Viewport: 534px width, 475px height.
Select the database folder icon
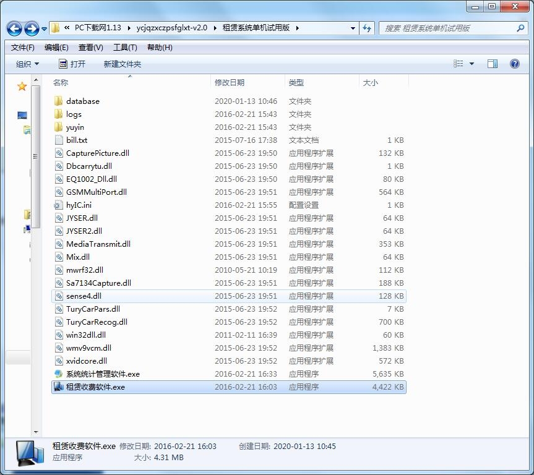pyautogui.click(x=59, y=101)
